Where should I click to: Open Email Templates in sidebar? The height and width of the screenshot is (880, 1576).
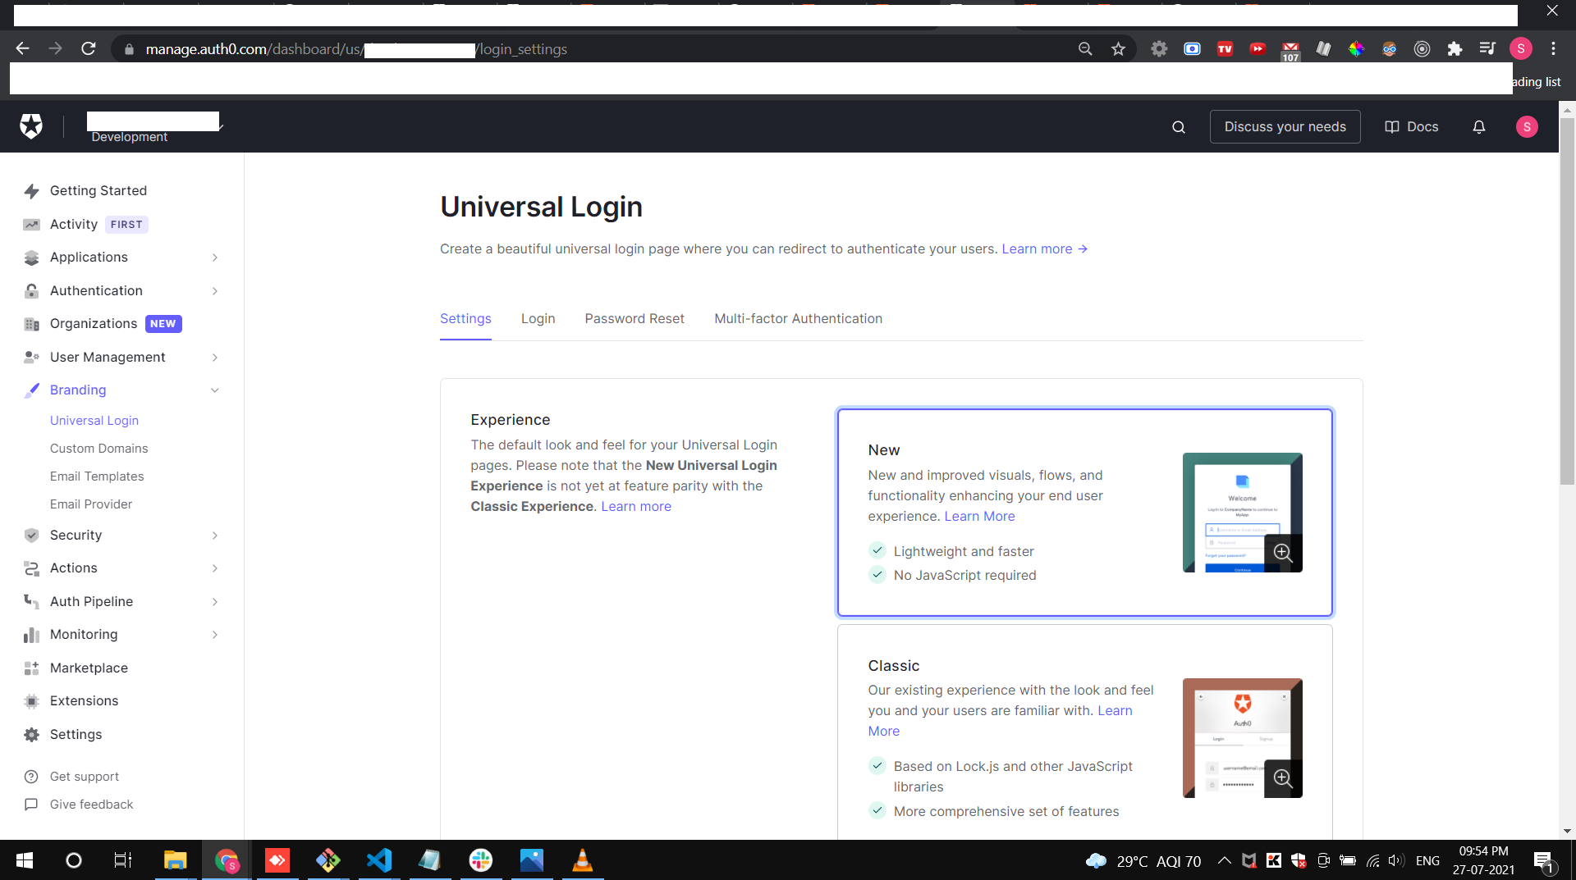97,476
